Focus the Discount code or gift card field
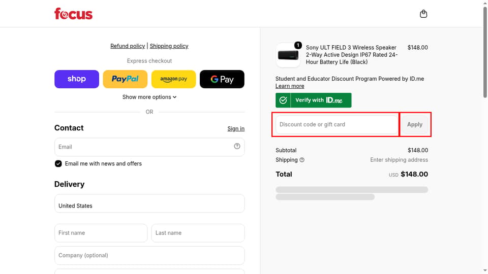Image resolution: width=488 pixels, height=274 pixels. tap(337, 124)
